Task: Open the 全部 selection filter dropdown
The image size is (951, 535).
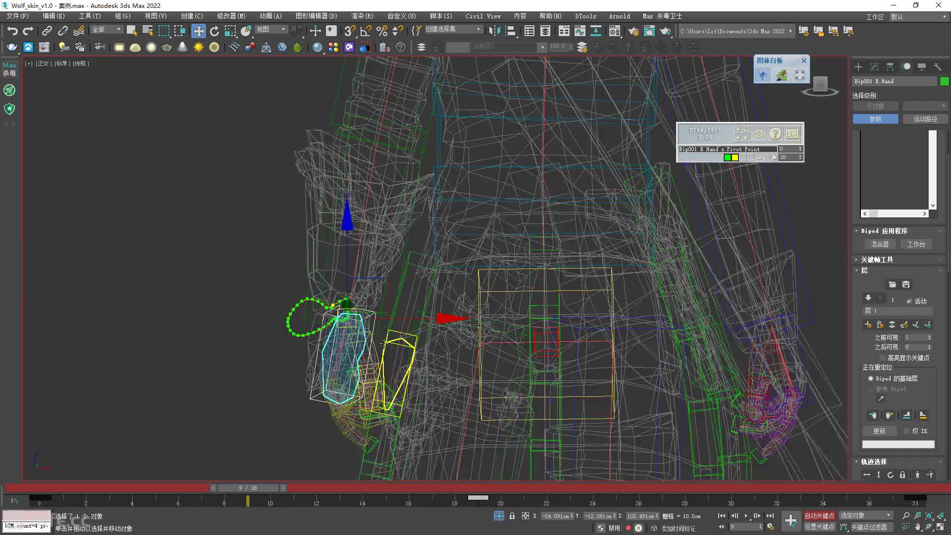Action: 106,30
